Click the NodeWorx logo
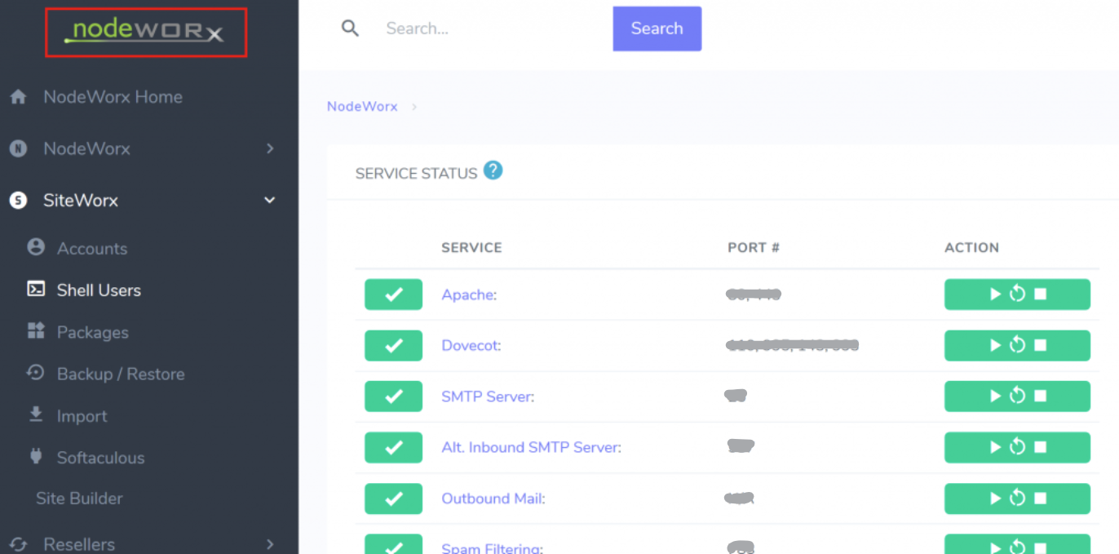 [x=145, y=32]
